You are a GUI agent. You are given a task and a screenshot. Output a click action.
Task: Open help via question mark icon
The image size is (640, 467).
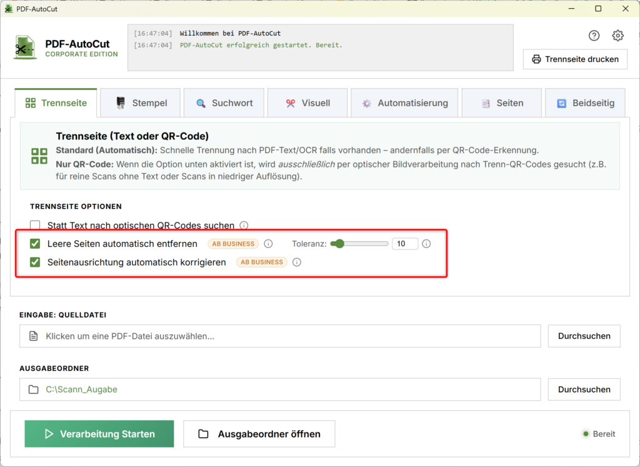pyautogui.click(x=594, y=36)
